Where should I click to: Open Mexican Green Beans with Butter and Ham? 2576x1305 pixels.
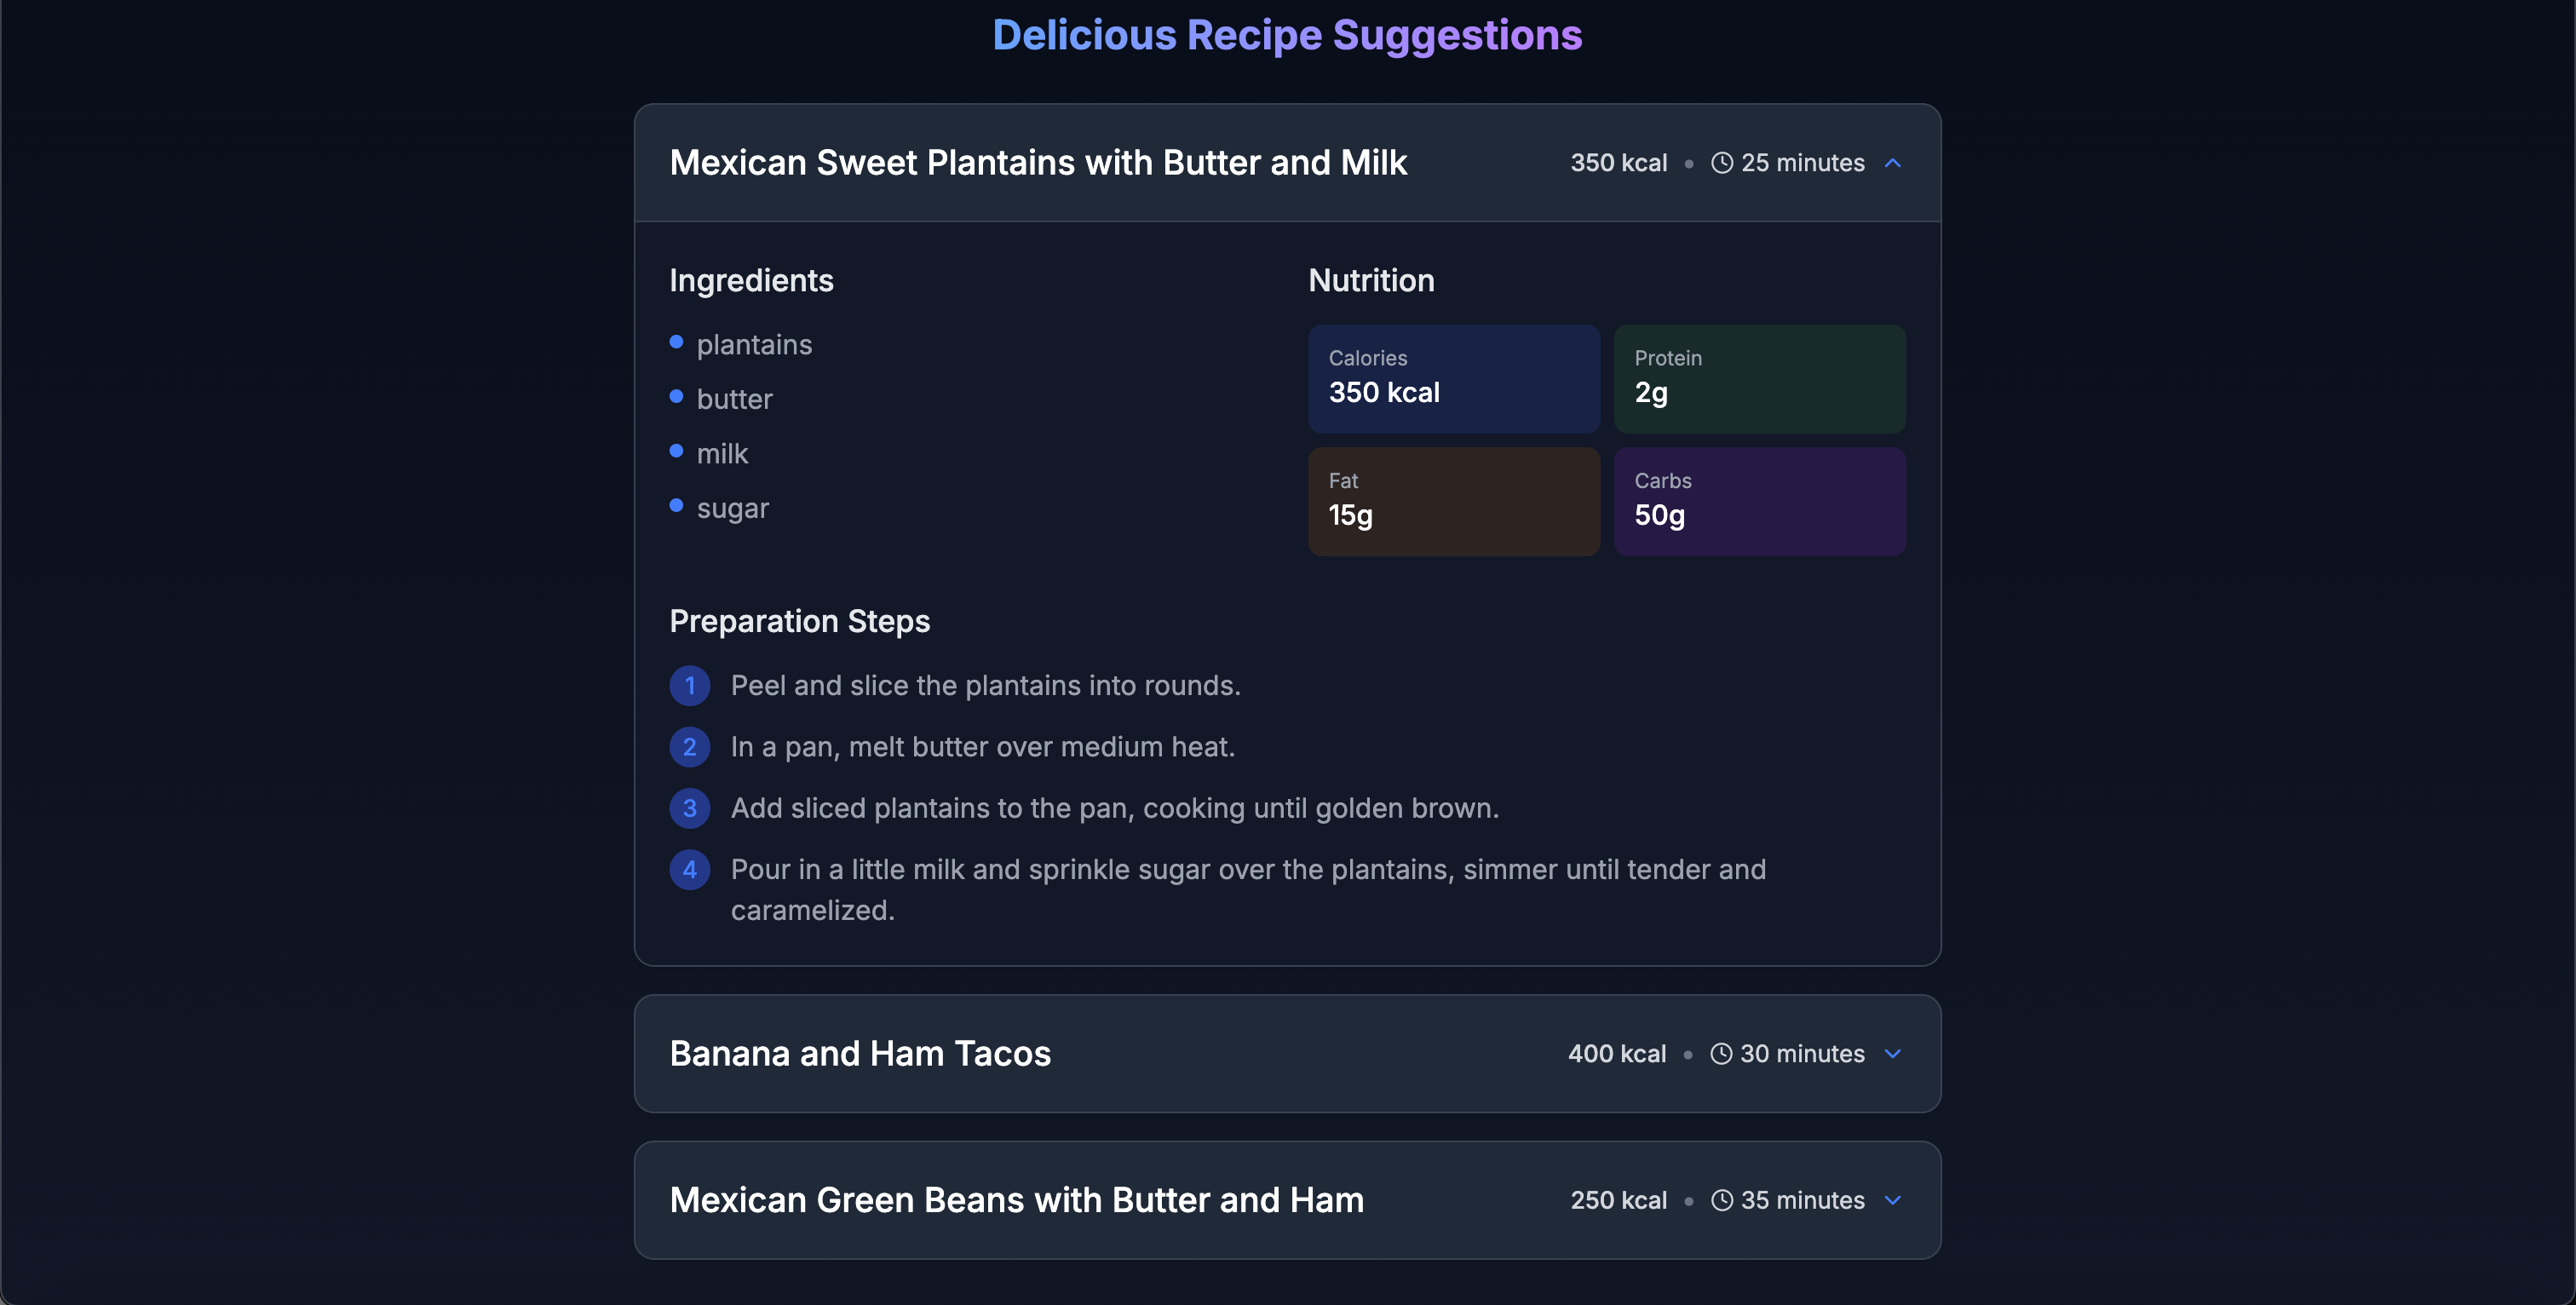pos(1016,1200)
